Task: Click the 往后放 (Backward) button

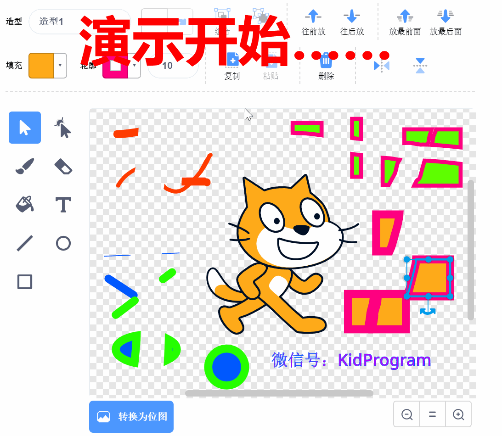Action: coord(352,22)
